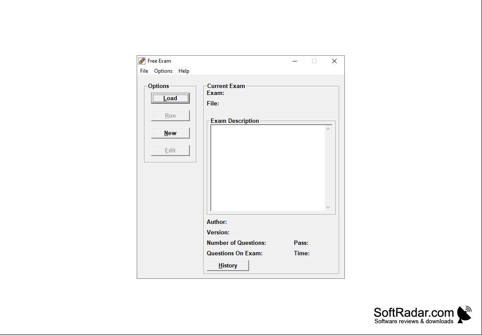Open the File menu

(144, 71)
